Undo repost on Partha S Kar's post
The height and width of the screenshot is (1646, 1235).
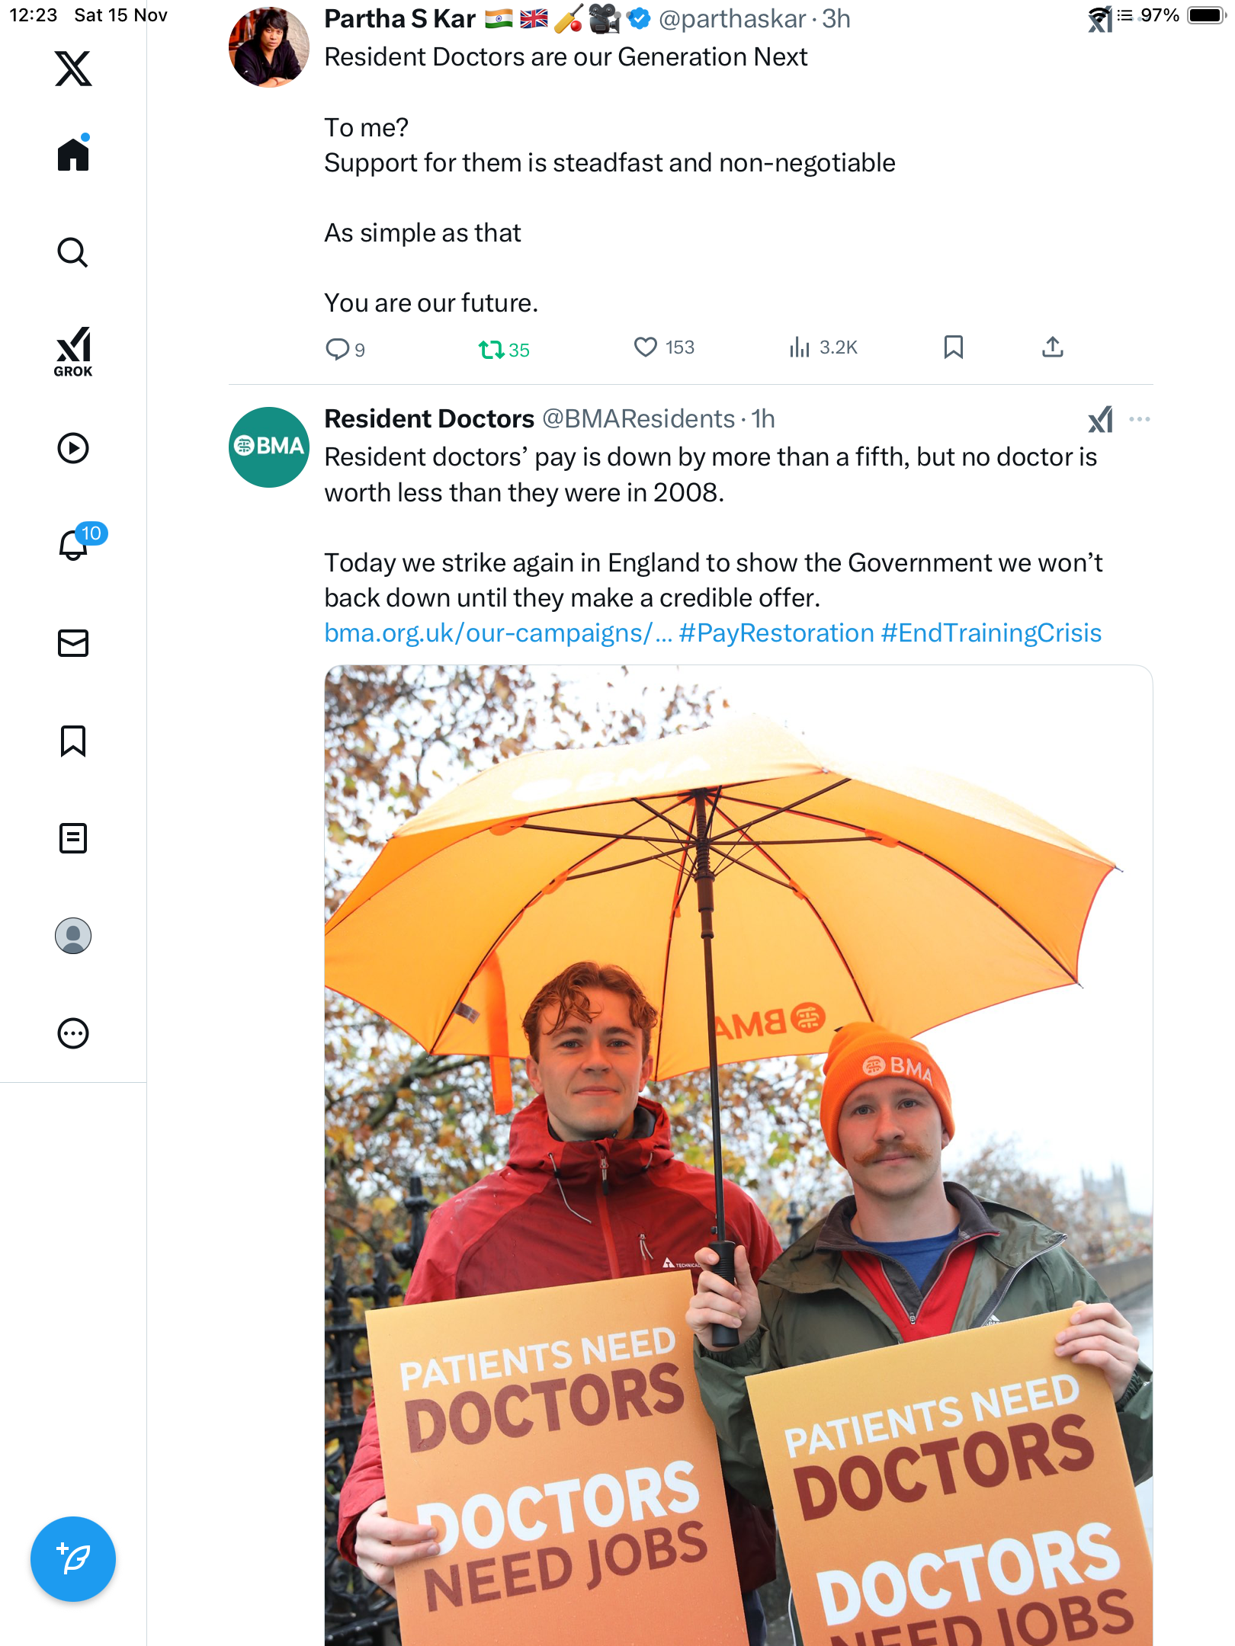(491, 350)
